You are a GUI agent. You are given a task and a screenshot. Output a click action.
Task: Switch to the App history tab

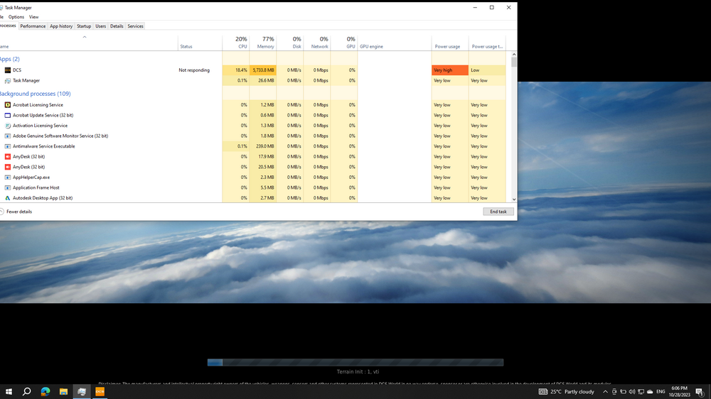pyautogui.click(x=61, y=26)
